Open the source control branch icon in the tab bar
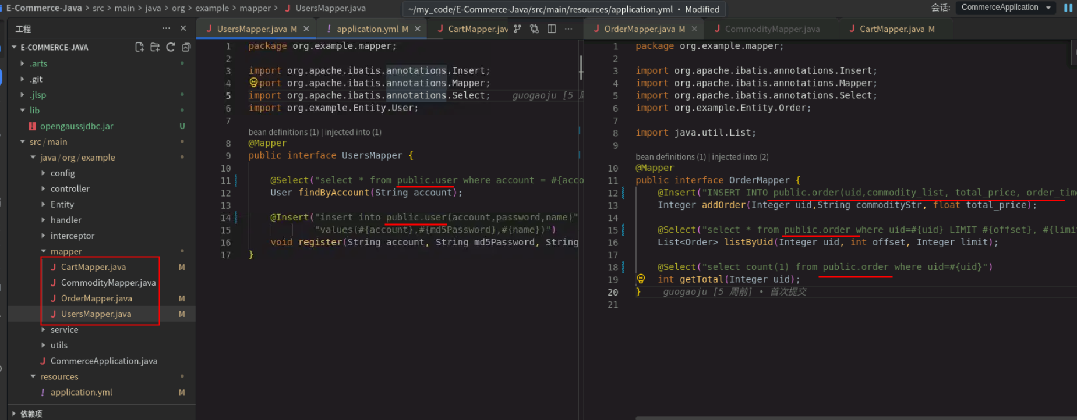 (x=517, y=29)
